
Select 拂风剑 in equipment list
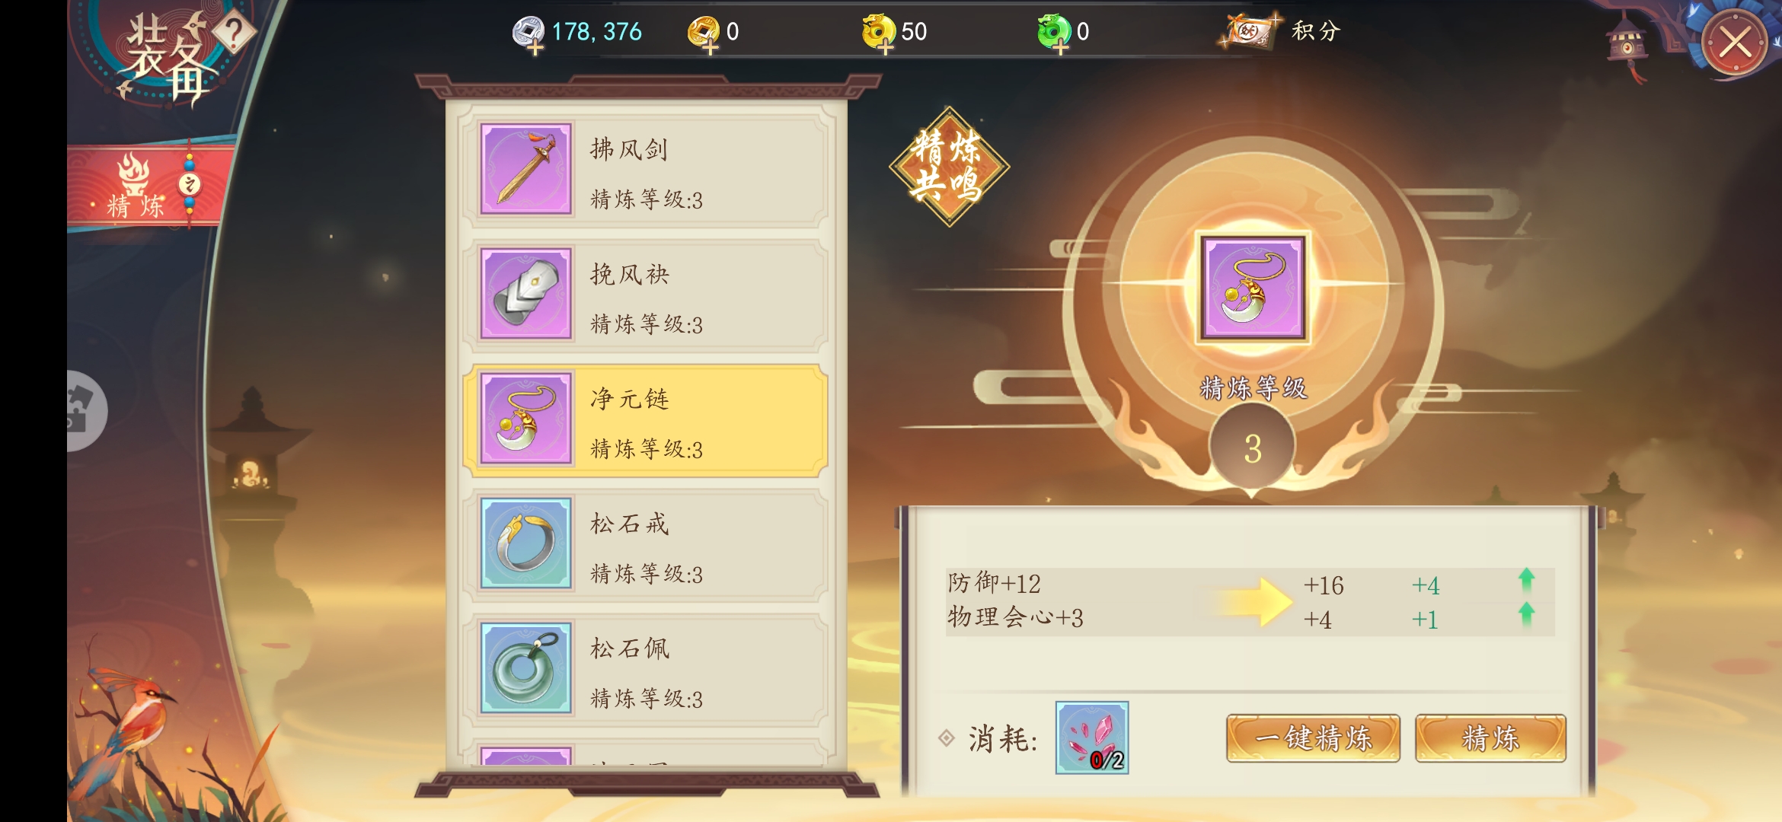(x=645, y=169)
